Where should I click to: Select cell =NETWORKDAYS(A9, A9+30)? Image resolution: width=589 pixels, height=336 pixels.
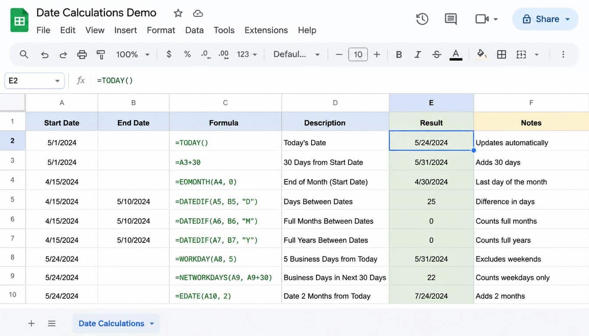point(225,277)
